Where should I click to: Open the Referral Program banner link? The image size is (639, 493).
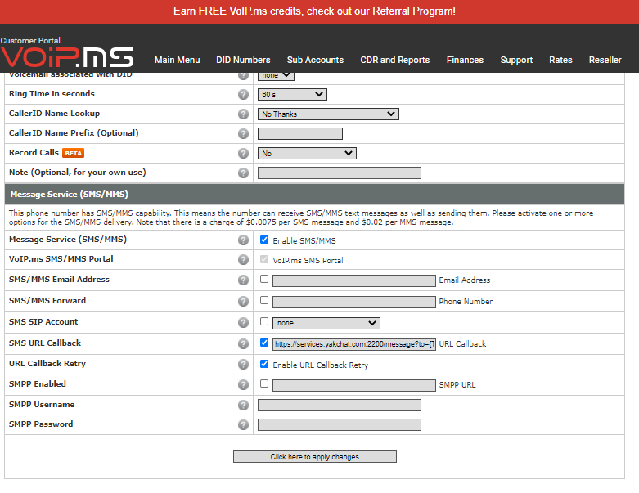(314, 11)
